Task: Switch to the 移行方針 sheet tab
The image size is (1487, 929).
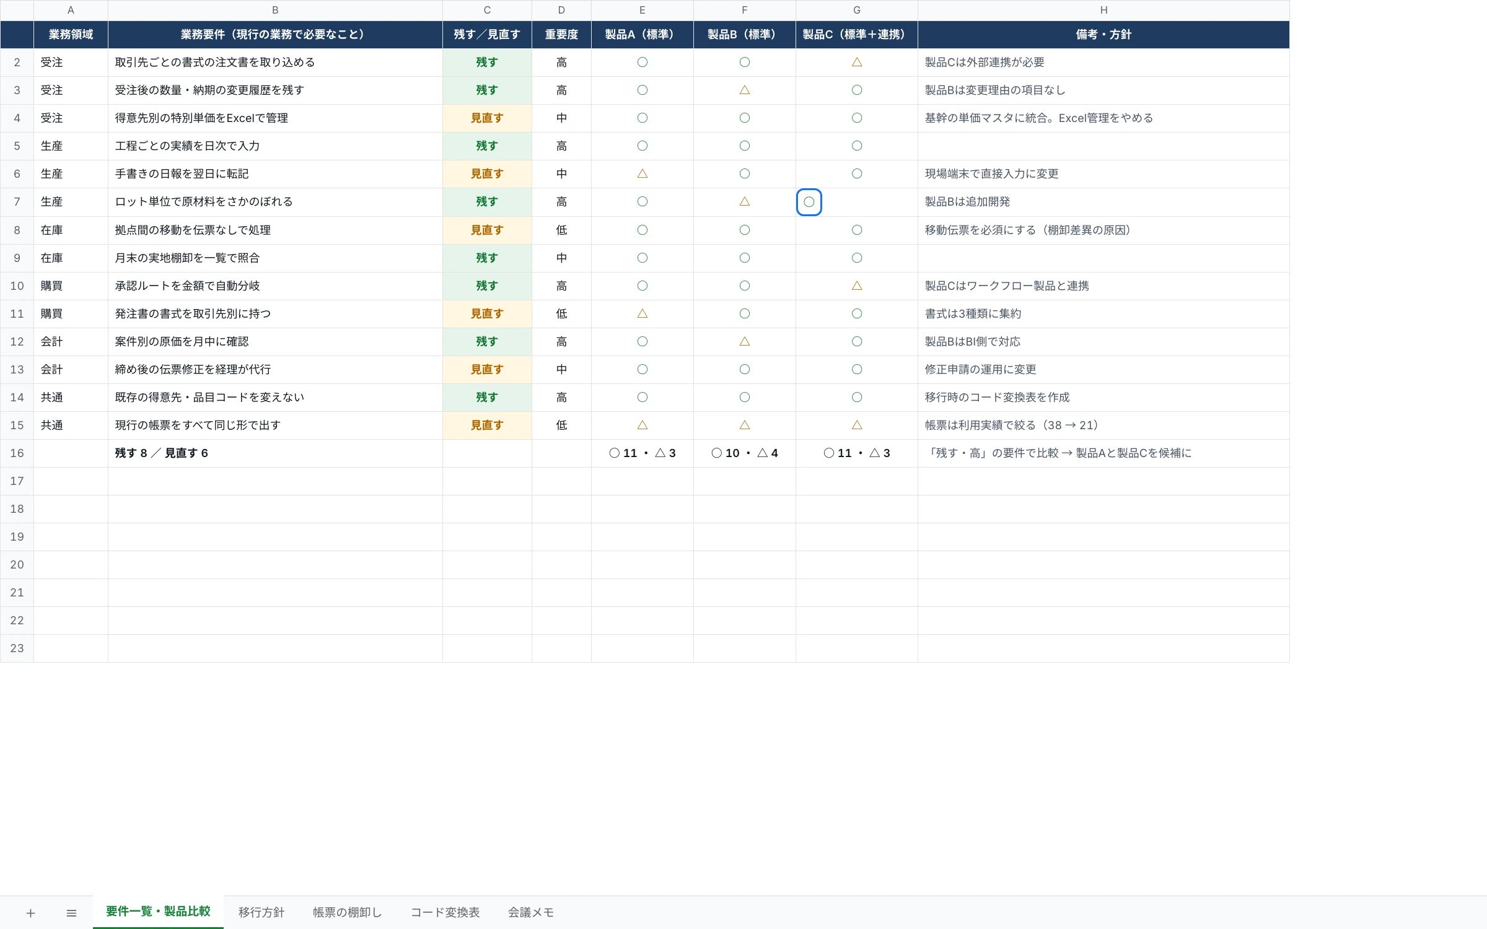Action: click(x=261, y=912)
